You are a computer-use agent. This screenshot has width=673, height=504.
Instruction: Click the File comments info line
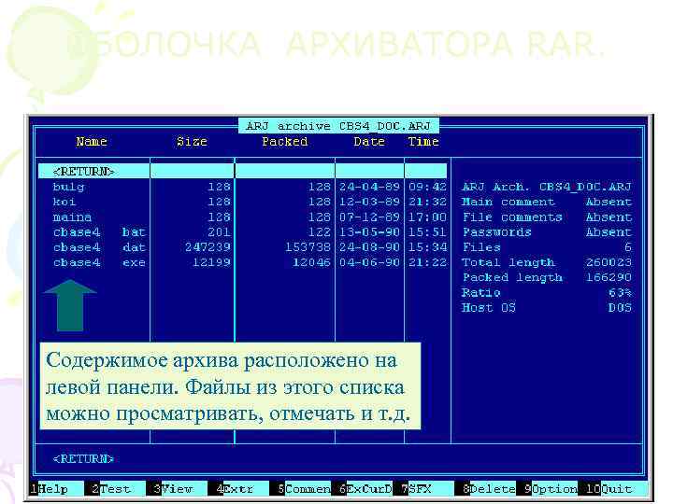click(547, 217)
